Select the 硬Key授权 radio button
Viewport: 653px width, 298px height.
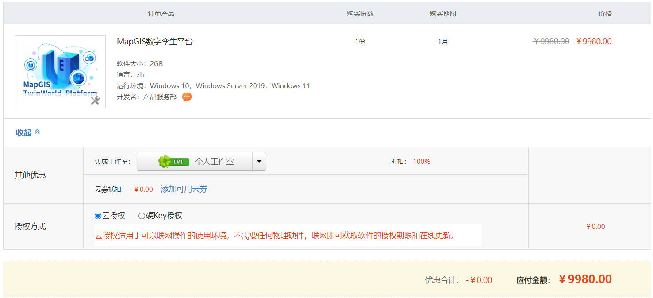click(142, 216)
